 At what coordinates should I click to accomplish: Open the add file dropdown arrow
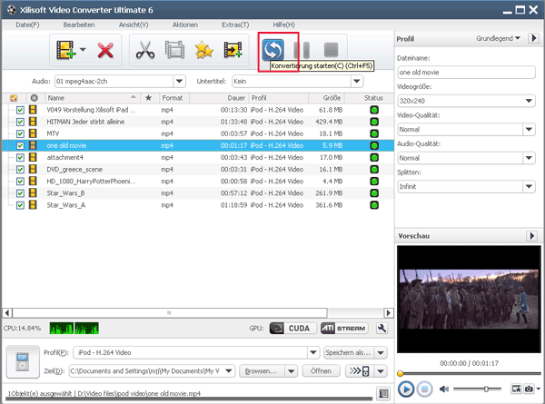(x=83, y=50)
